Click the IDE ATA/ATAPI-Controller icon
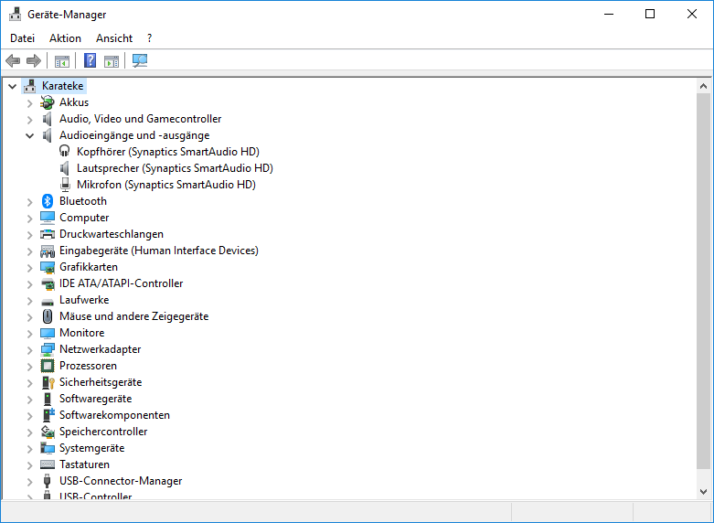This screenshot has width=714, height=523. (48, 283)
